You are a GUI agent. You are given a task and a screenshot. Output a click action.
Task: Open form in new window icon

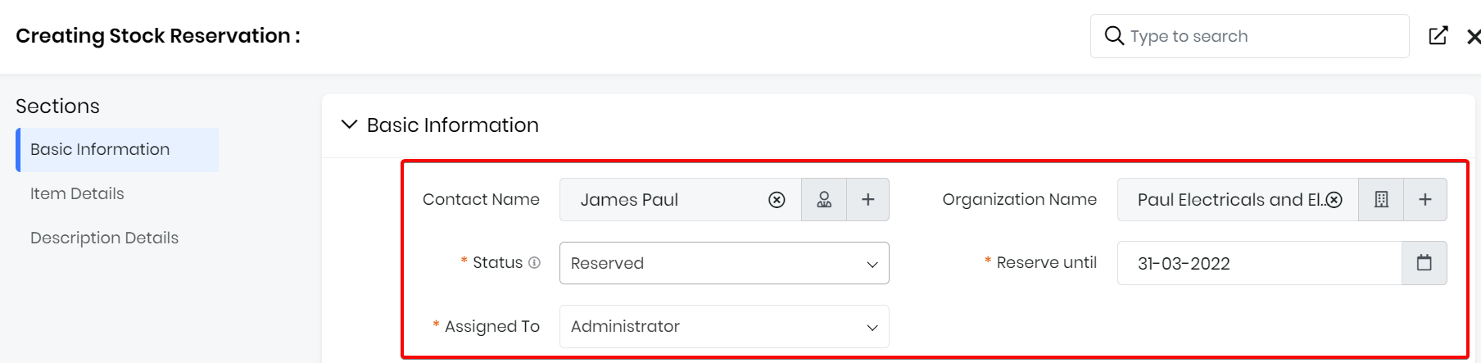pyautogui.click(x=1438, y=36)
